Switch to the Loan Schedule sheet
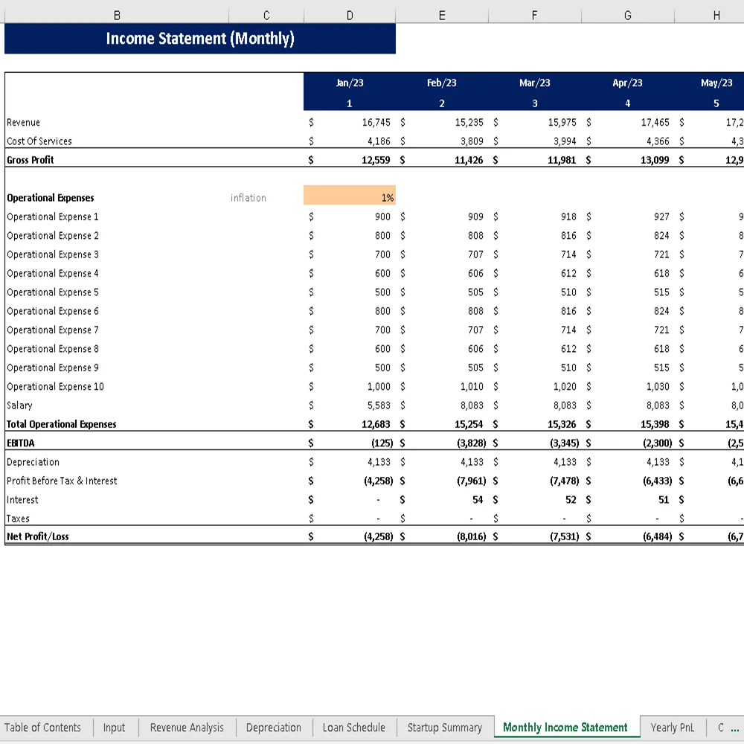 tap(354, 728)
